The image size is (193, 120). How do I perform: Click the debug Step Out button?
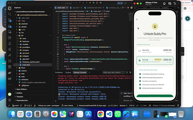[x=87, y=3]
